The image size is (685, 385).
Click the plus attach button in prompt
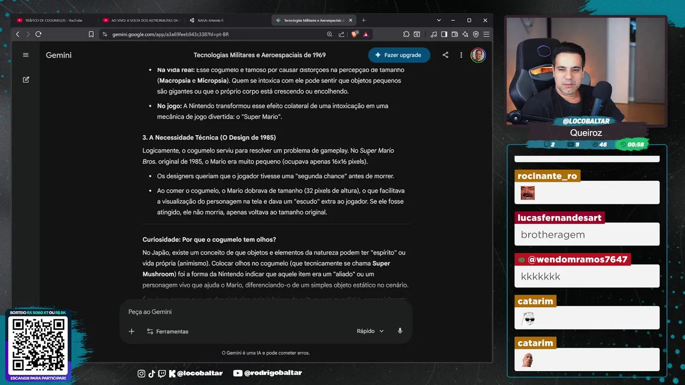[132, 332]
